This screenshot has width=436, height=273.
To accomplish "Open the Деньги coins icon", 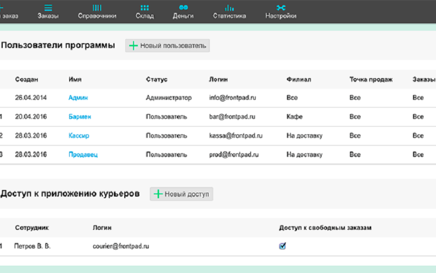I will (183, 8).
